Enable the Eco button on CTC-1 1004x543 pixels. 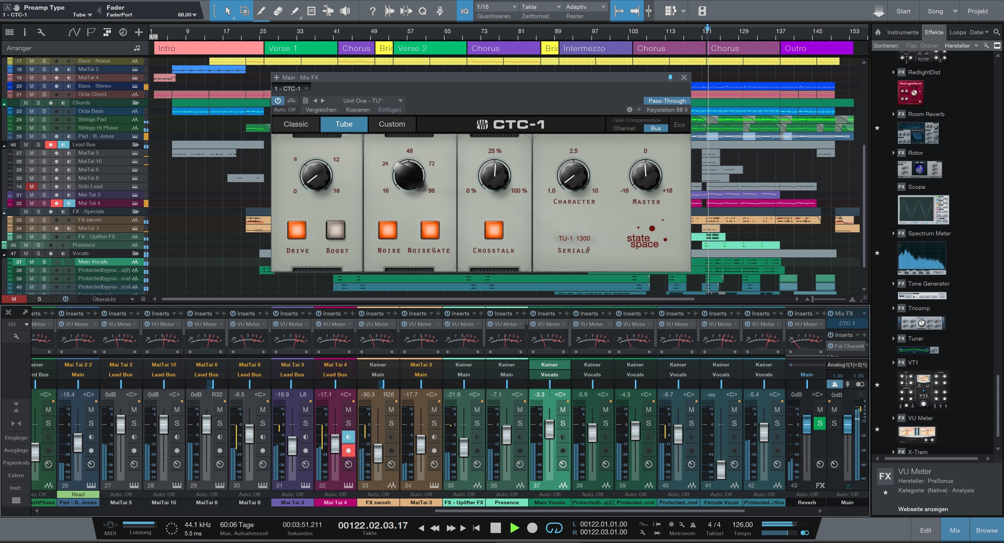[679, 125]
